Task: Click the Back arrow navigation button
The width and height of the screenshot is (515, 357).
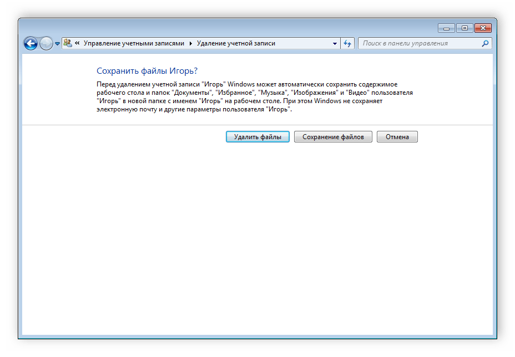Action: click(x=31, y=43)
